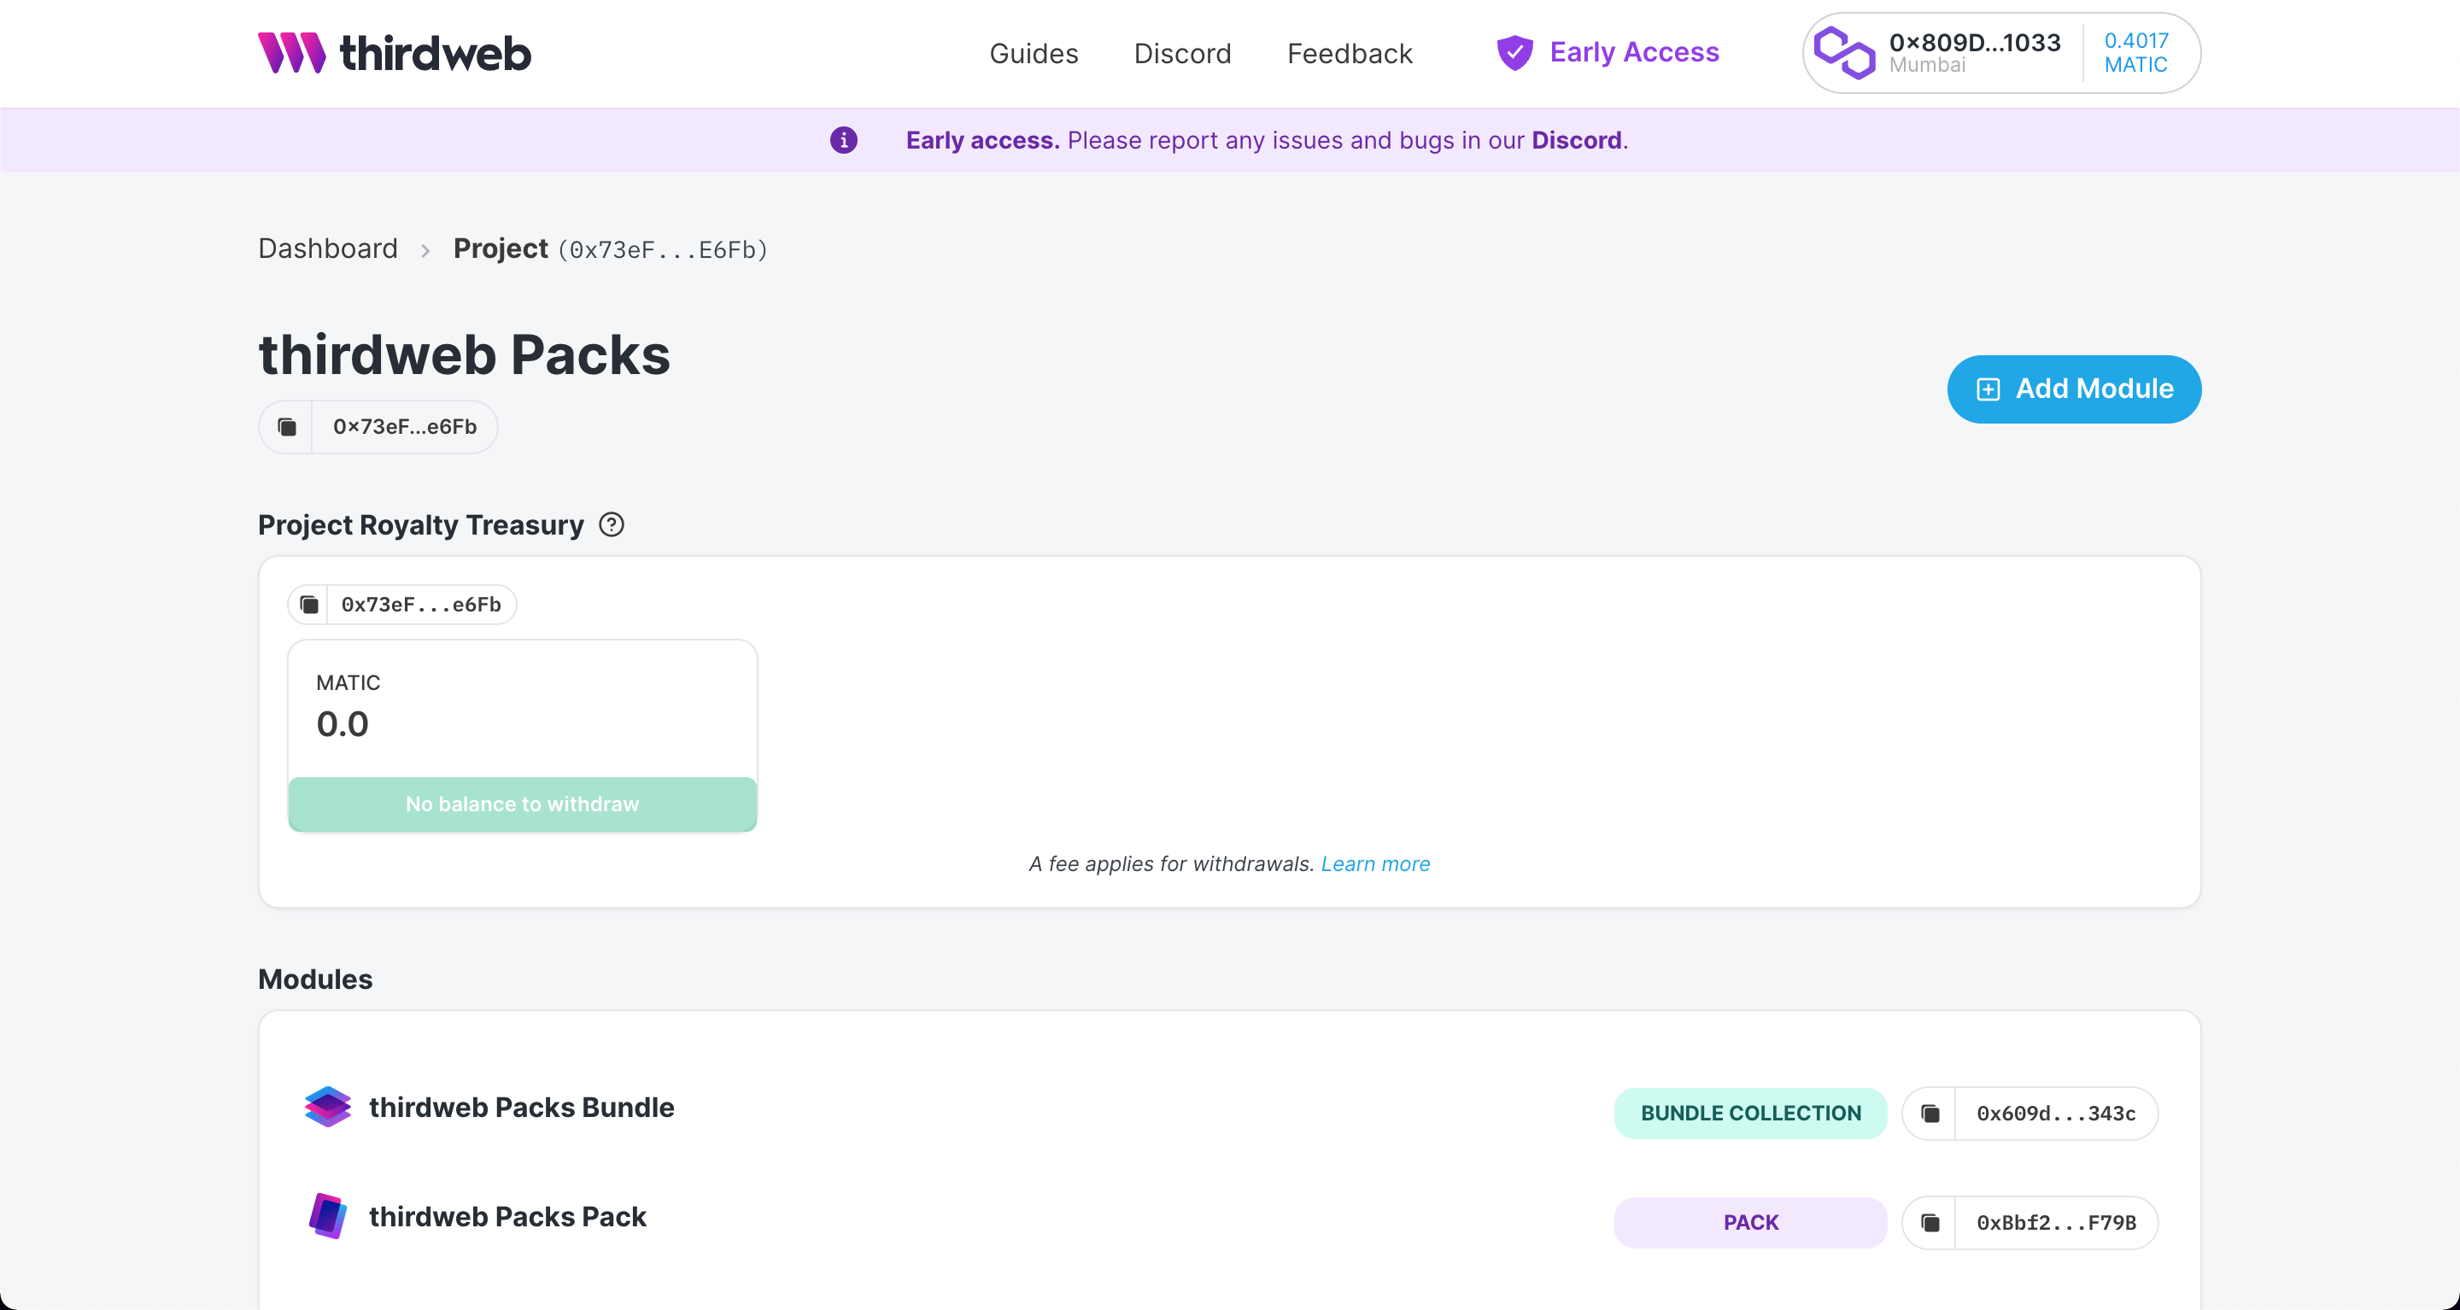This screenshot has width=2460, height=1310.
Task: Click the Mumbai network label
Action: (1927, 65)
